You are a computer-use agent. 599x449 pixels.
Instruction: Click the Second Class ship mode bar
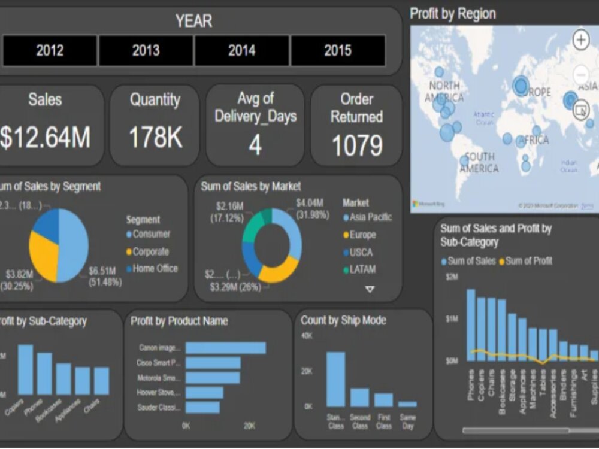point(360,398)
